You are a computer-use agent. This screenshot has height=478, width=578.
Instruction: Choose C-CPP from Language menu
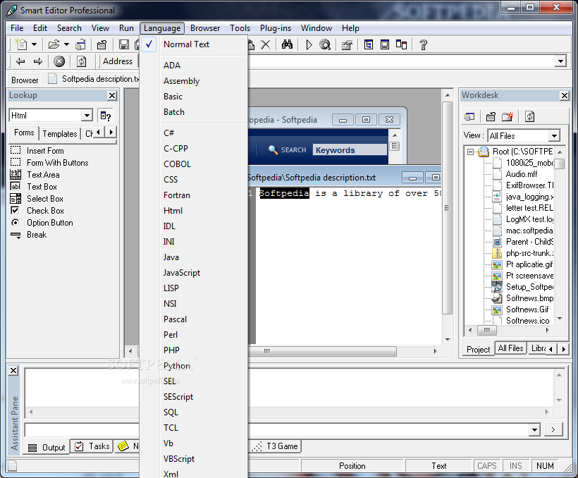(193, 148)
